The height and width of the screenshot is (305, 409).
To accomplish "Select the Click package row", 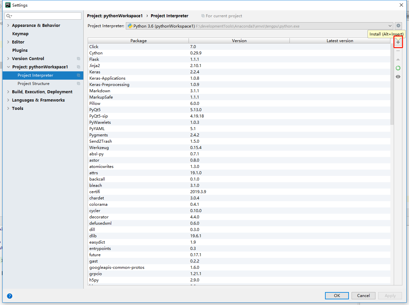I will click(239, 47).
